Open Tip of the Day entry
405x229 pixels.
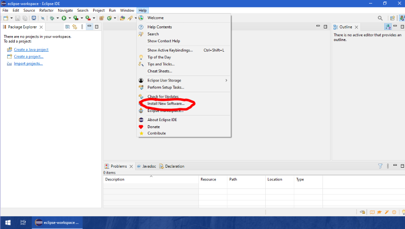coord(184,57)
